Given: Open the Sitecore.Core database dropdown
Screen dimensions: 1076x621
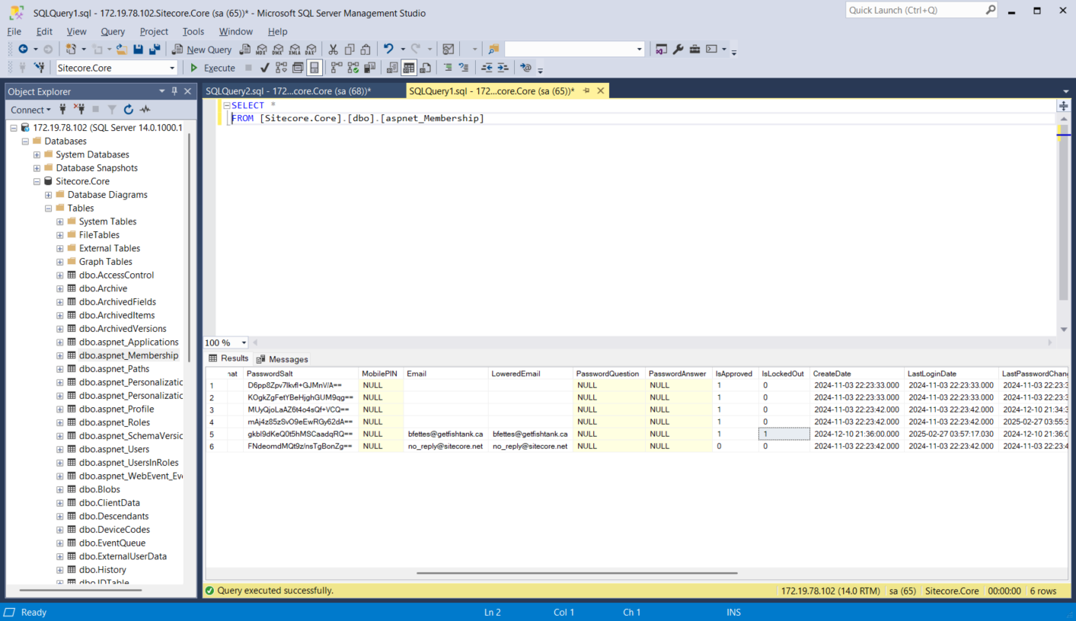Looking at the screenshot, I should pyautogui.click(x=172, y=68).
